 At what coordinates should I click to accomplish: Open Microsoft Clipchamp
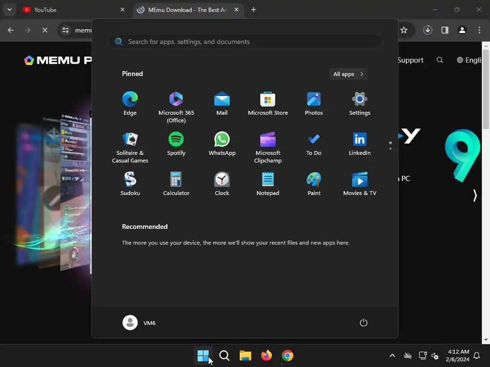[x=268, y=147]
